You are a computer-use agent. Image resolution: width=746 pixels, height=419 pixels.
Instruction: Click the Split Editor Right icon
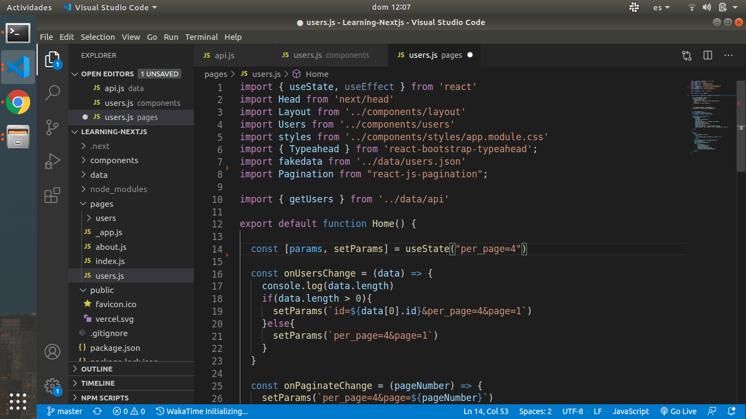point(708,55)
